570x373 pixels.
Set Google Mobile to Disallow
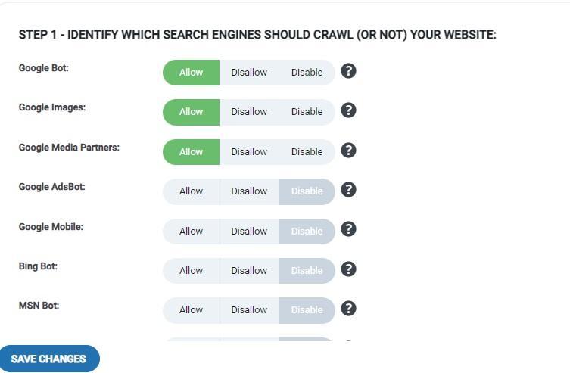(x=249, y=232)
